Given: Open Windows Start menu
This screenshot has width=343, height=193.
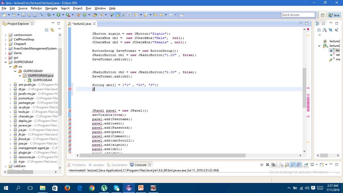Looking at the screenshot, I should click(x=6, y=188).
